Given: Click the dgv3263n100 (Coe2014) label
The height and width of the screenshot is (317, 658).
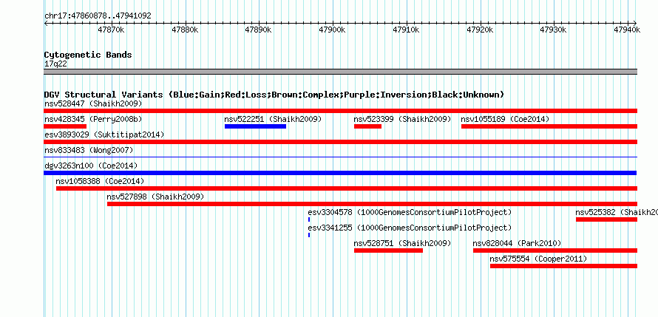Looking at the screenshot, I should 91,166.
